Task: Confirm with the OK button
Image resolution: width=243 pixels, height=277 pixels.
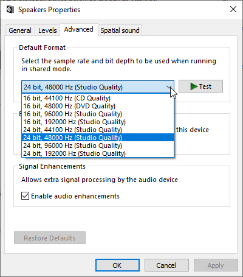Action: coord(117,265)
